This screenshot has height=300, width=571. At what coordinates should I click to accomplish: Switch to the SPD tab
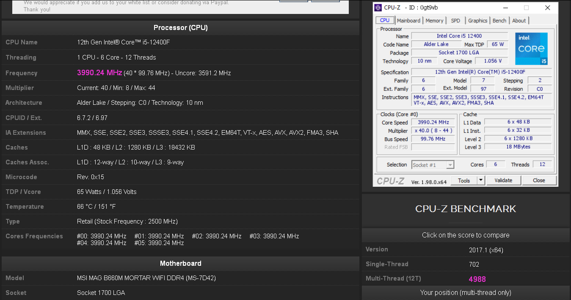tap(455, 21)
